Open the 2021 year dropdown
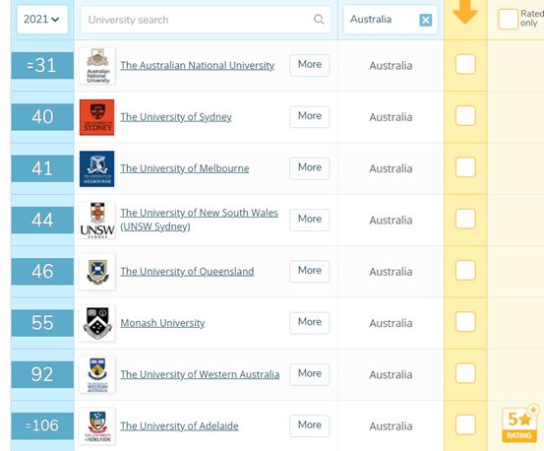 pyautogui.click(x=42, y=20)
